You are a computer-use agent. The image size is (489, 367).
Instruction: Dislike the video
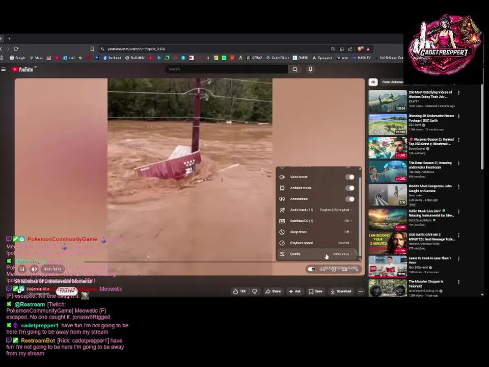tap(255, 291)
